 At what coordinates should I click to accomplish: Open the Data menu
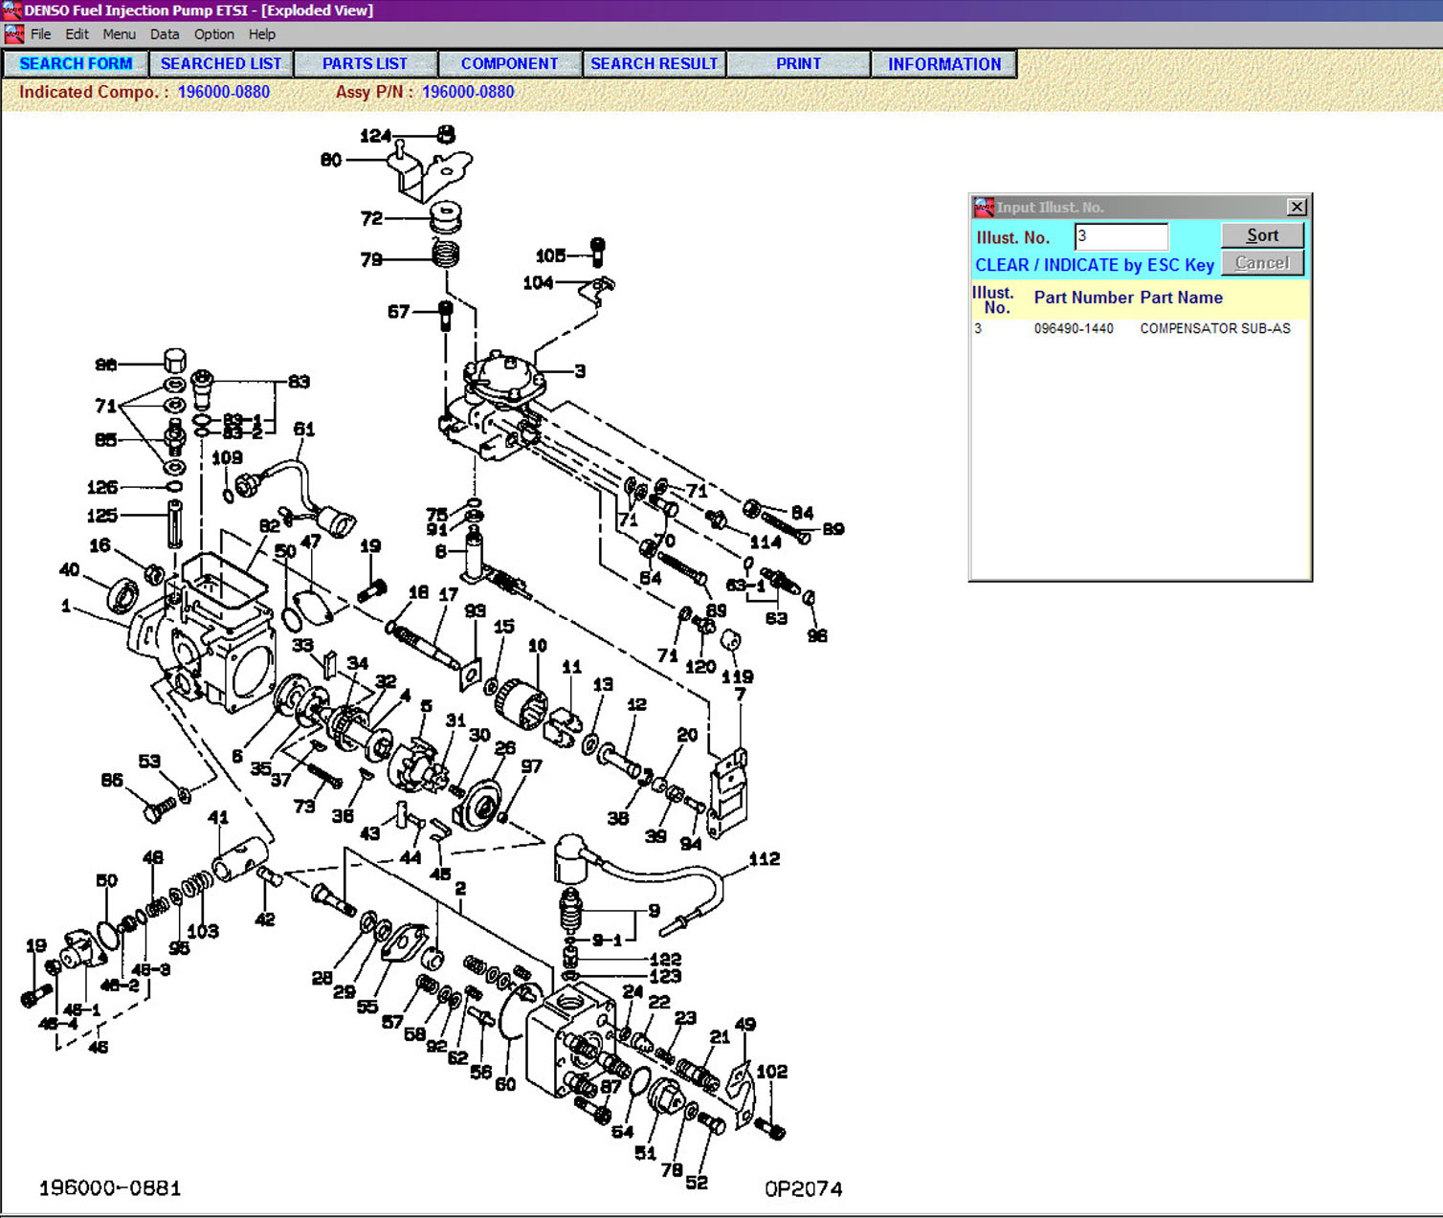pos(164,34)
